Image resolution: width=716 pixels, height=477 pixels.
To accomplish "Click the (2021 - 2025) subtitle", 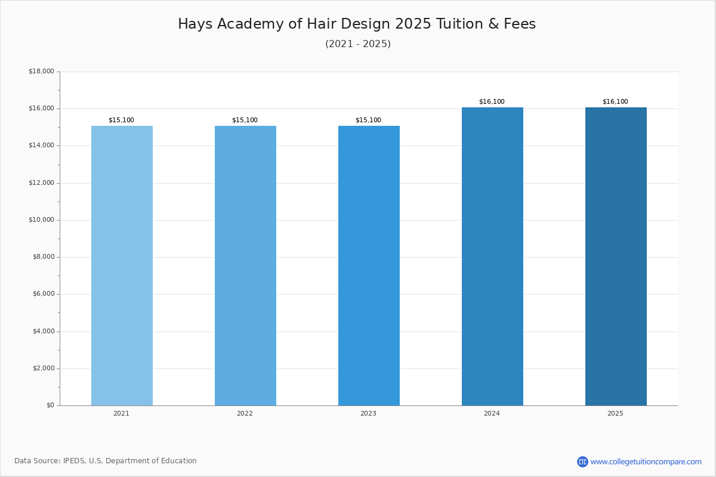I will click(358, 44).
